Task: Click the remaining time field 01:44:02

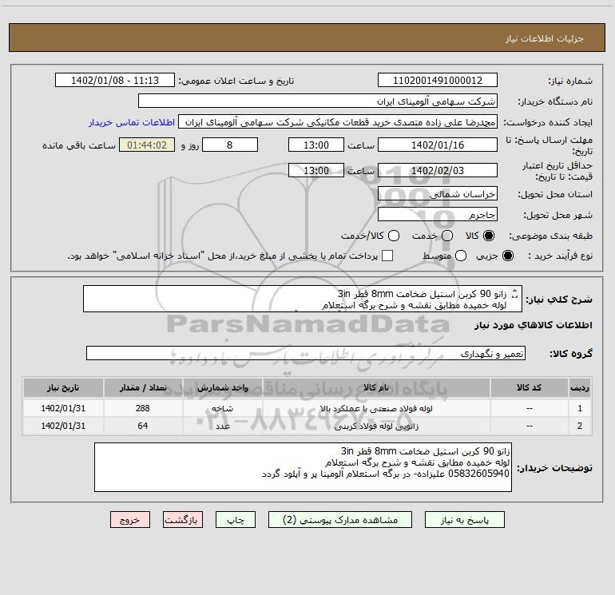Action: 147,145
